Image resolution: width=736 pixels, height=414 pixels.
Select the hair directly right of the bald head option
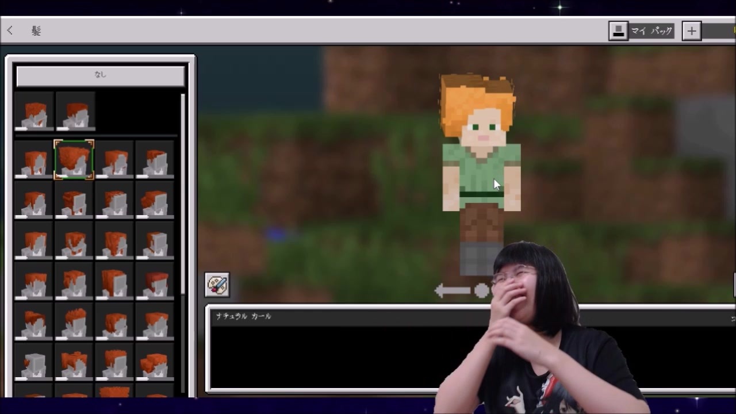74,362
